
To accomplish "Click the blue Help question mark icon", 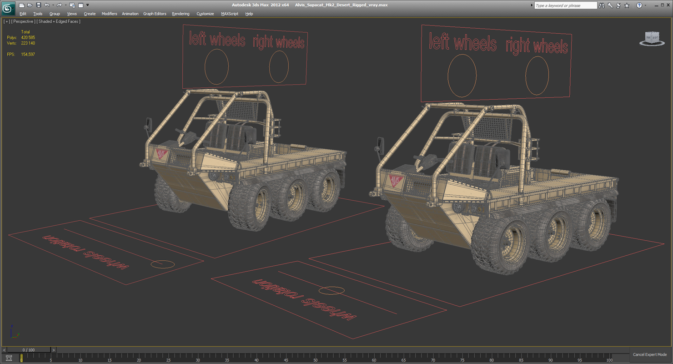I will (639, 5).
